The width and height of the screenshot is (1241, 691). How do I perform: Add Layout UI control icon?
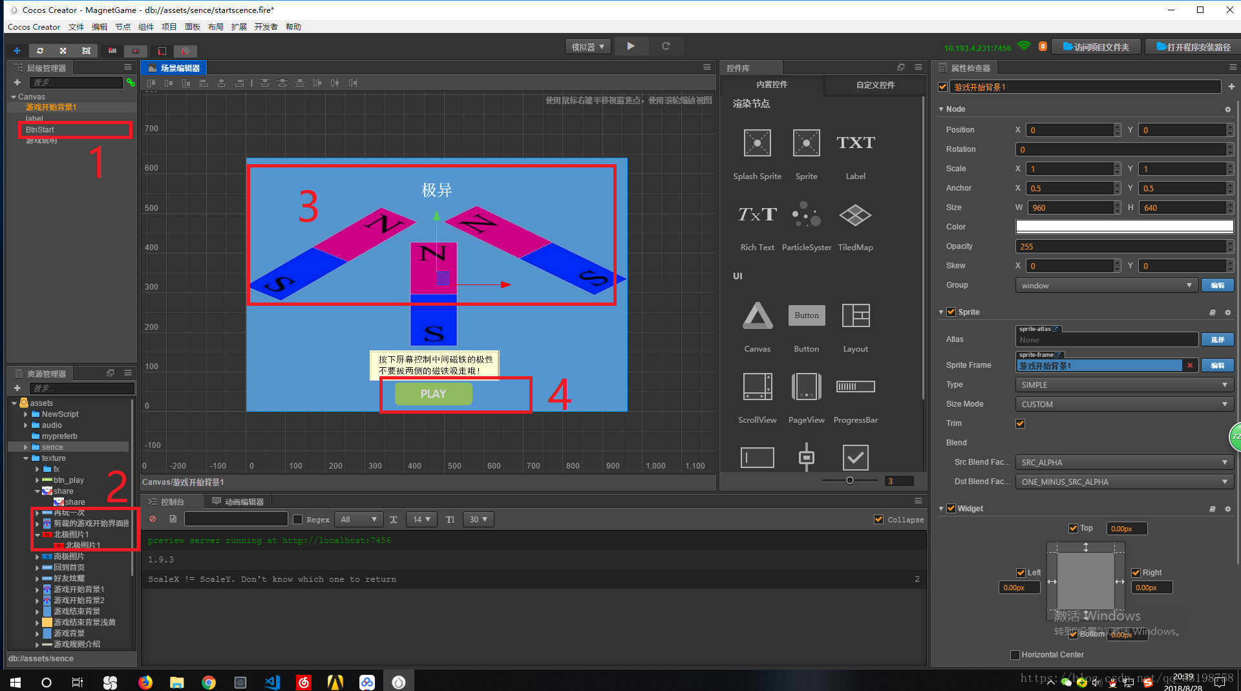[855, 315]
